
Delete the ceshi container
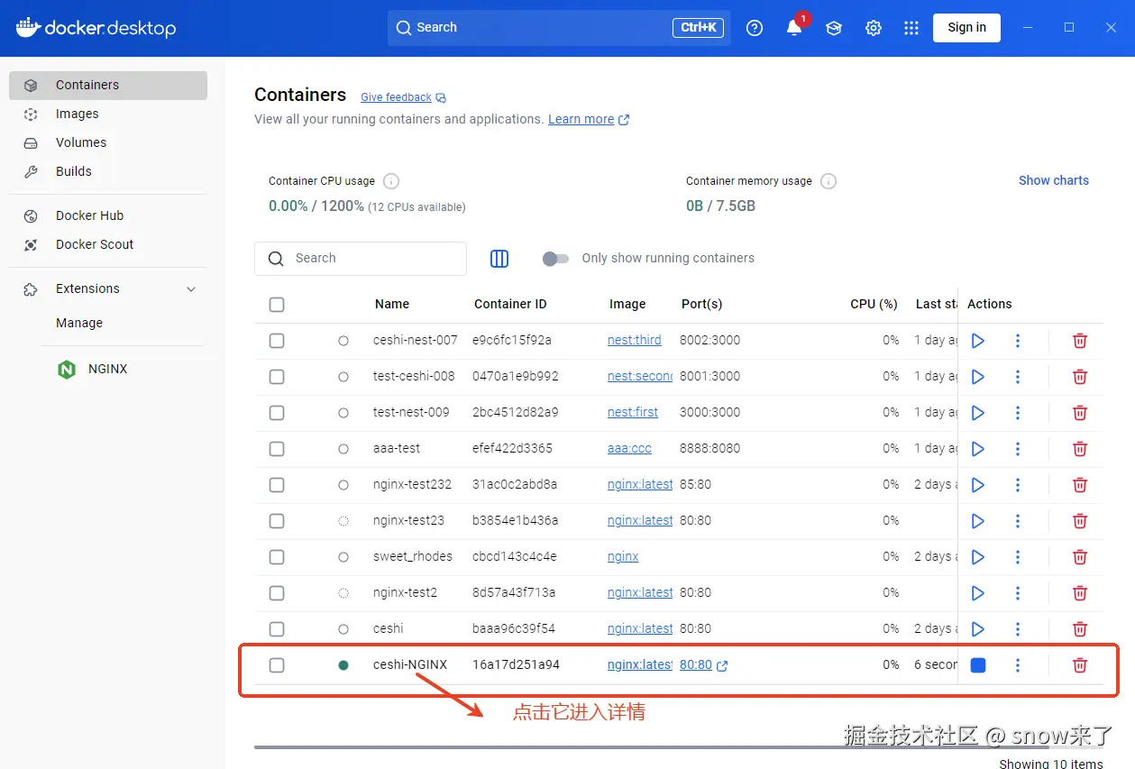1079,629
